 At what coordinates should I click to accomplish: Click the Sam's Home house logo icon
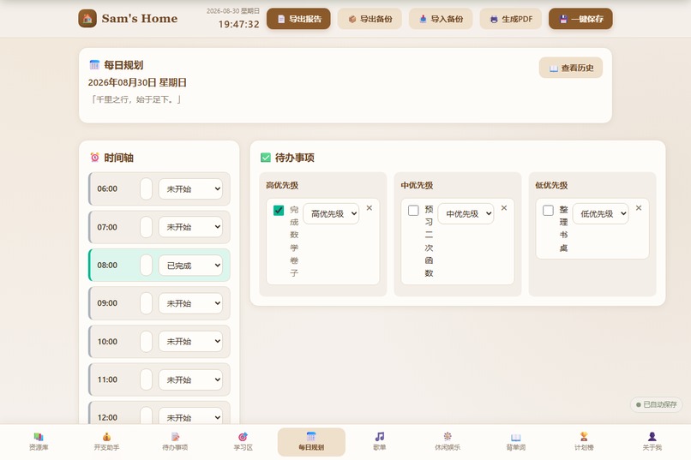87,19
